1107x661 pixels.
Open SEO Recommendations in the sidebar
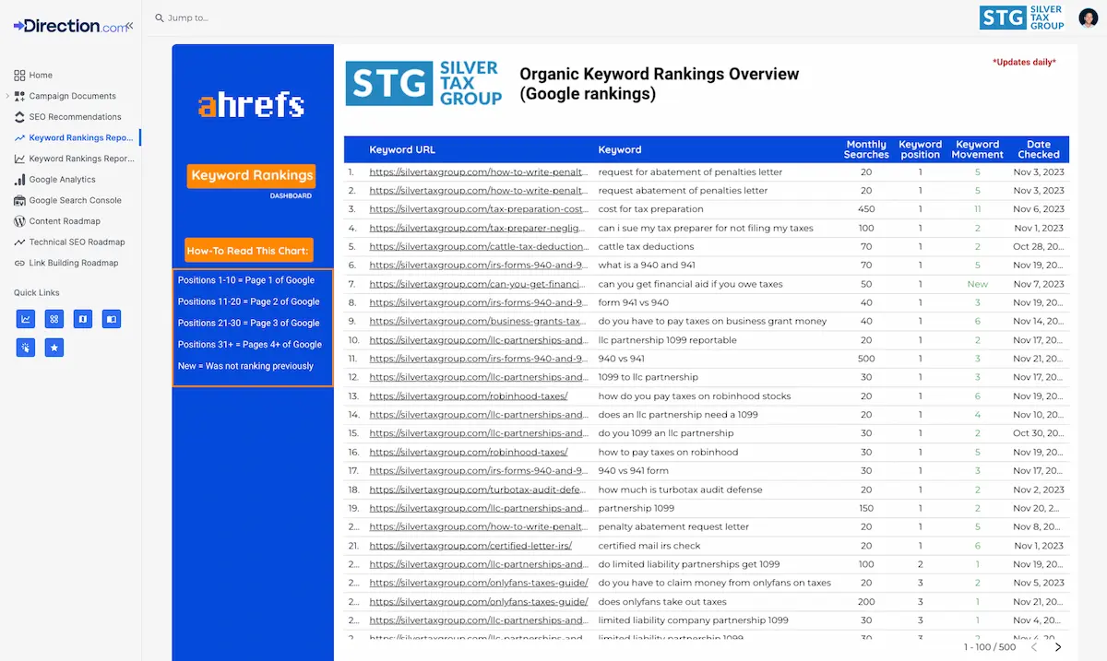tap(72, 116)
